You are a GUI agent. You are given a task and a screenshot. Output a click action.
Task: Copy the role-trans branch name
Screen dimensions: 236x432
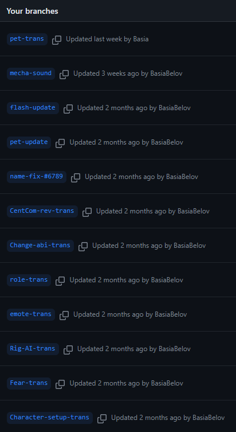click(x=60, y=281)
